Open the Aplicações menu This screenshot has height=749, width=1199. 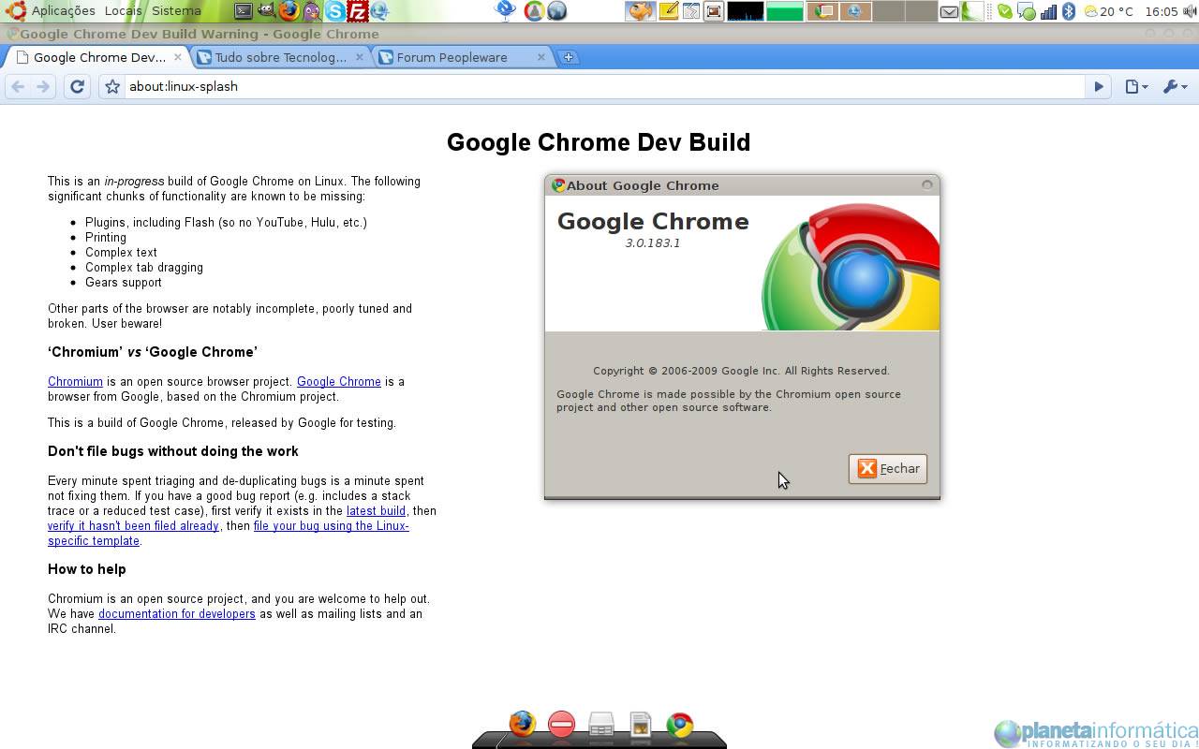pos(64,11)
